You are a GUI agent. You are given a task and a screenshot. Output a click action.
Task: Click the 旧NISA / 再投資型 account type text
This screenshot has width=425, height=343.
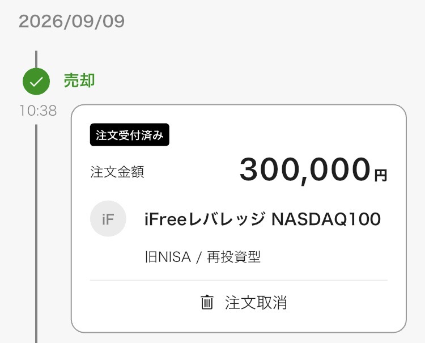point(203,257)
